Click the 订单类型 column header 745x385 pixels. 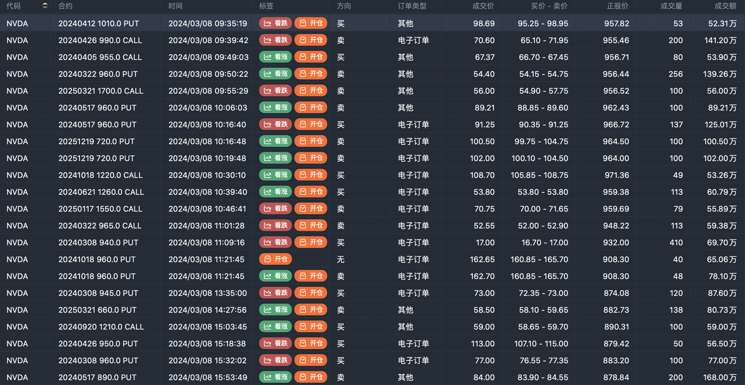pyautogui.click(x=412, y=6)
